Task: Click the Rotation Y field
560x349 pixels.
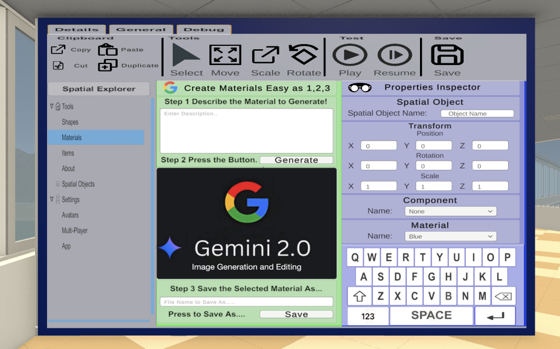Action: coord(434,165)
